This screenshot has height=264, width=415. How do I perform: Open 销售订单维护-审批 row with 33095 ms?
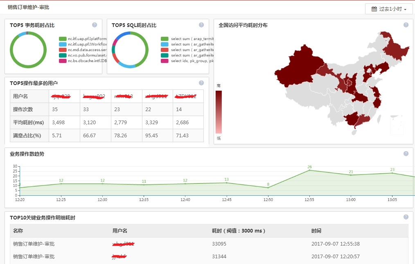(209, 244)
